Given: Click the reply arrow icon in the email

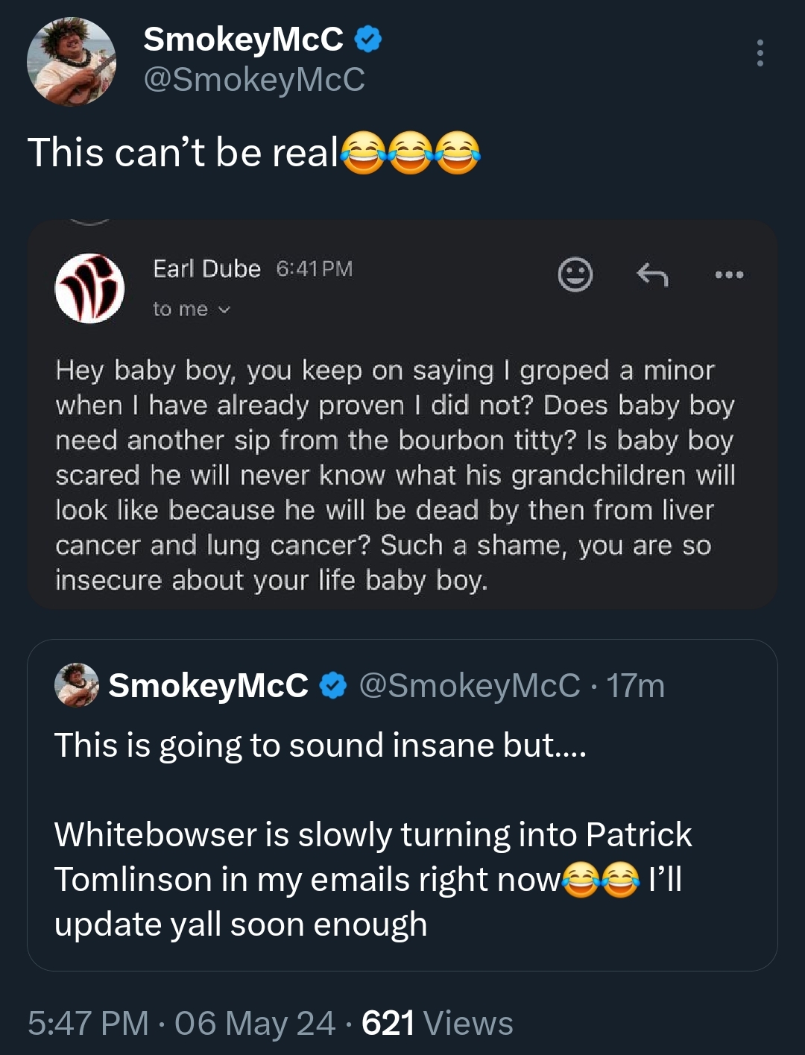Looking at the screenshot, I should 652,275.
